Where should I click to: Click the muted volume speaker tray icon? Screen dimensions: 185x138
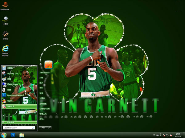pyautogui.click(x=171, y=135)
